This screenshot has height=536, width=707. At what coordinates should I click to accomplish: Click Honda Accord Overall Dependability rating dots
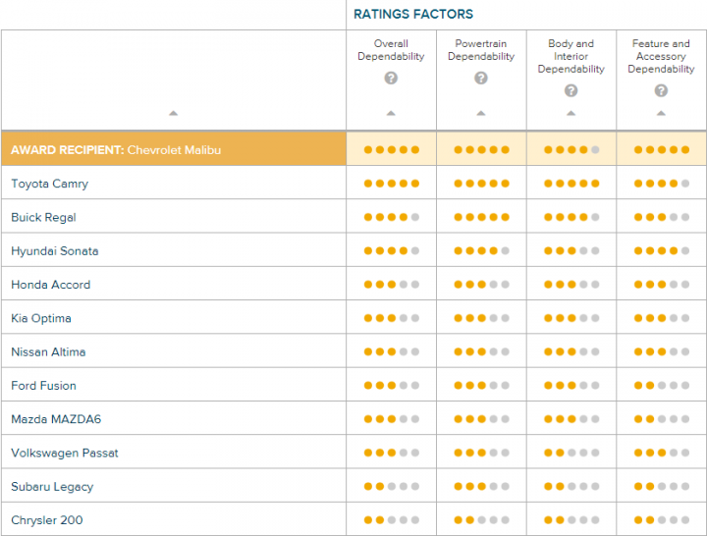click(x=392, y=285)
